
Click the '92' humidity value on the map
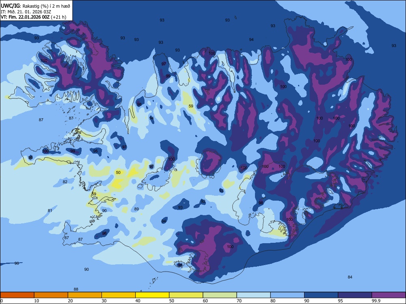[203, 201]
